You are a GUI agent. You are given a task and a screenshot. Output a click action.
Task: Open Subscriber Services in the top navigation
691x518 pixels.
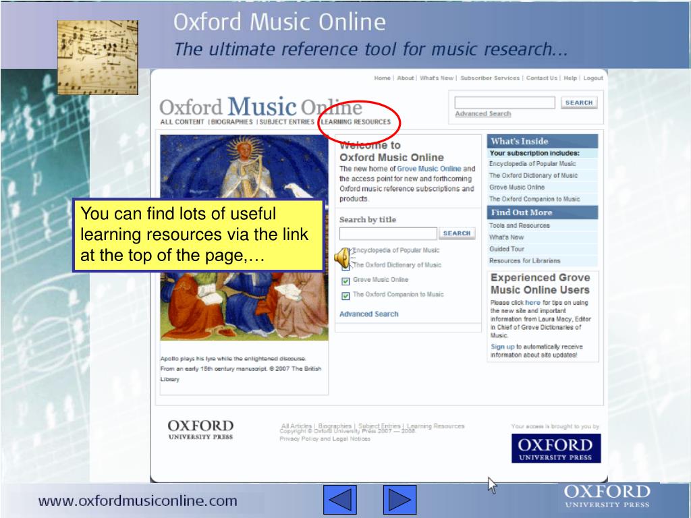point(490,78)
